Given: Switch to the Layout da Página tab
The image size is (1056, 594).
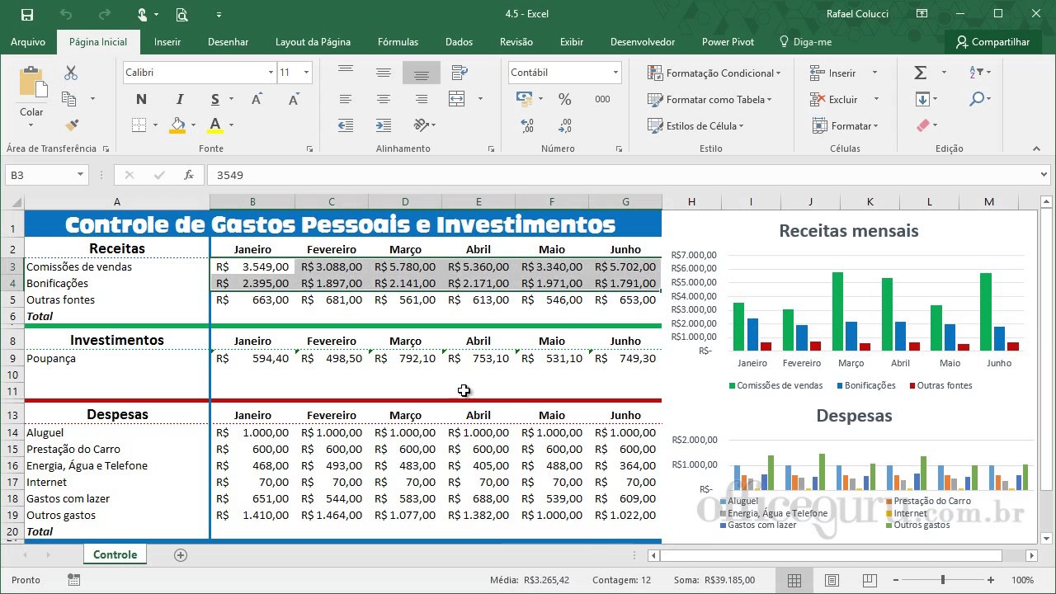Looking at the screenshot, I should 313,42.
